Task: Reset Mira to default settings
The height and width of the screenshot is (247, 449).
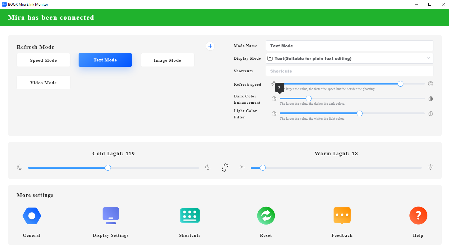Action: (x=266, y=216)
